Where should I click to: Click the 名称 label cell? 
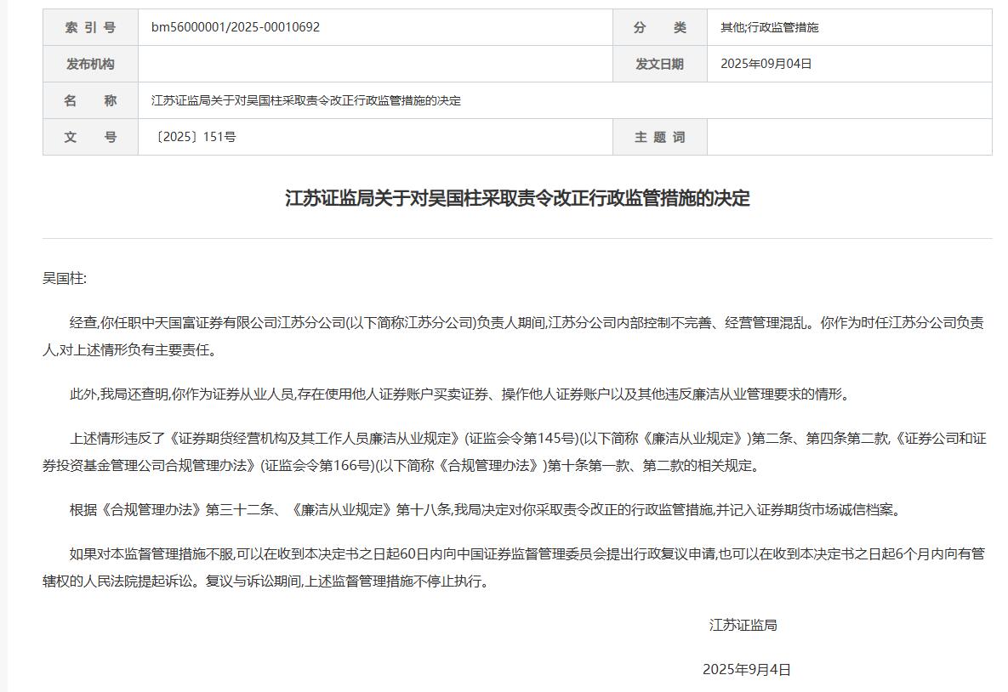91,100
